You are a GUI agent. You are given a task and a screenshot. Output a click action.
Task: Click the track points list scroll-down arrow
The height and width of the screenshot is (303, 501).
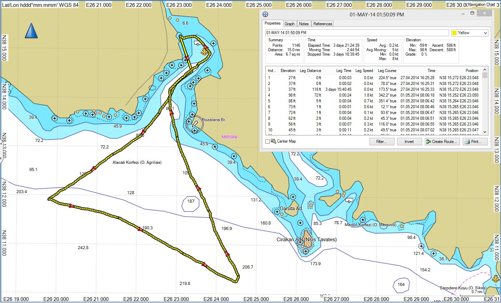click(x=485, y=132)
